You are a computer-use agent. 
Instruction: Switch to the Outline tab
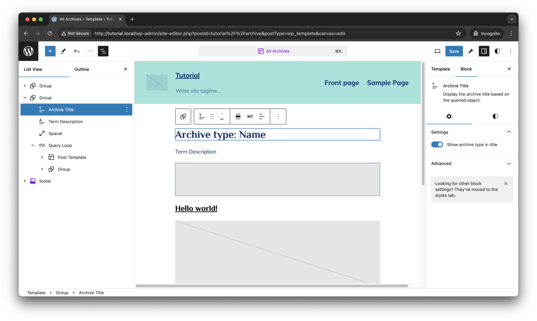click(81, 69)
